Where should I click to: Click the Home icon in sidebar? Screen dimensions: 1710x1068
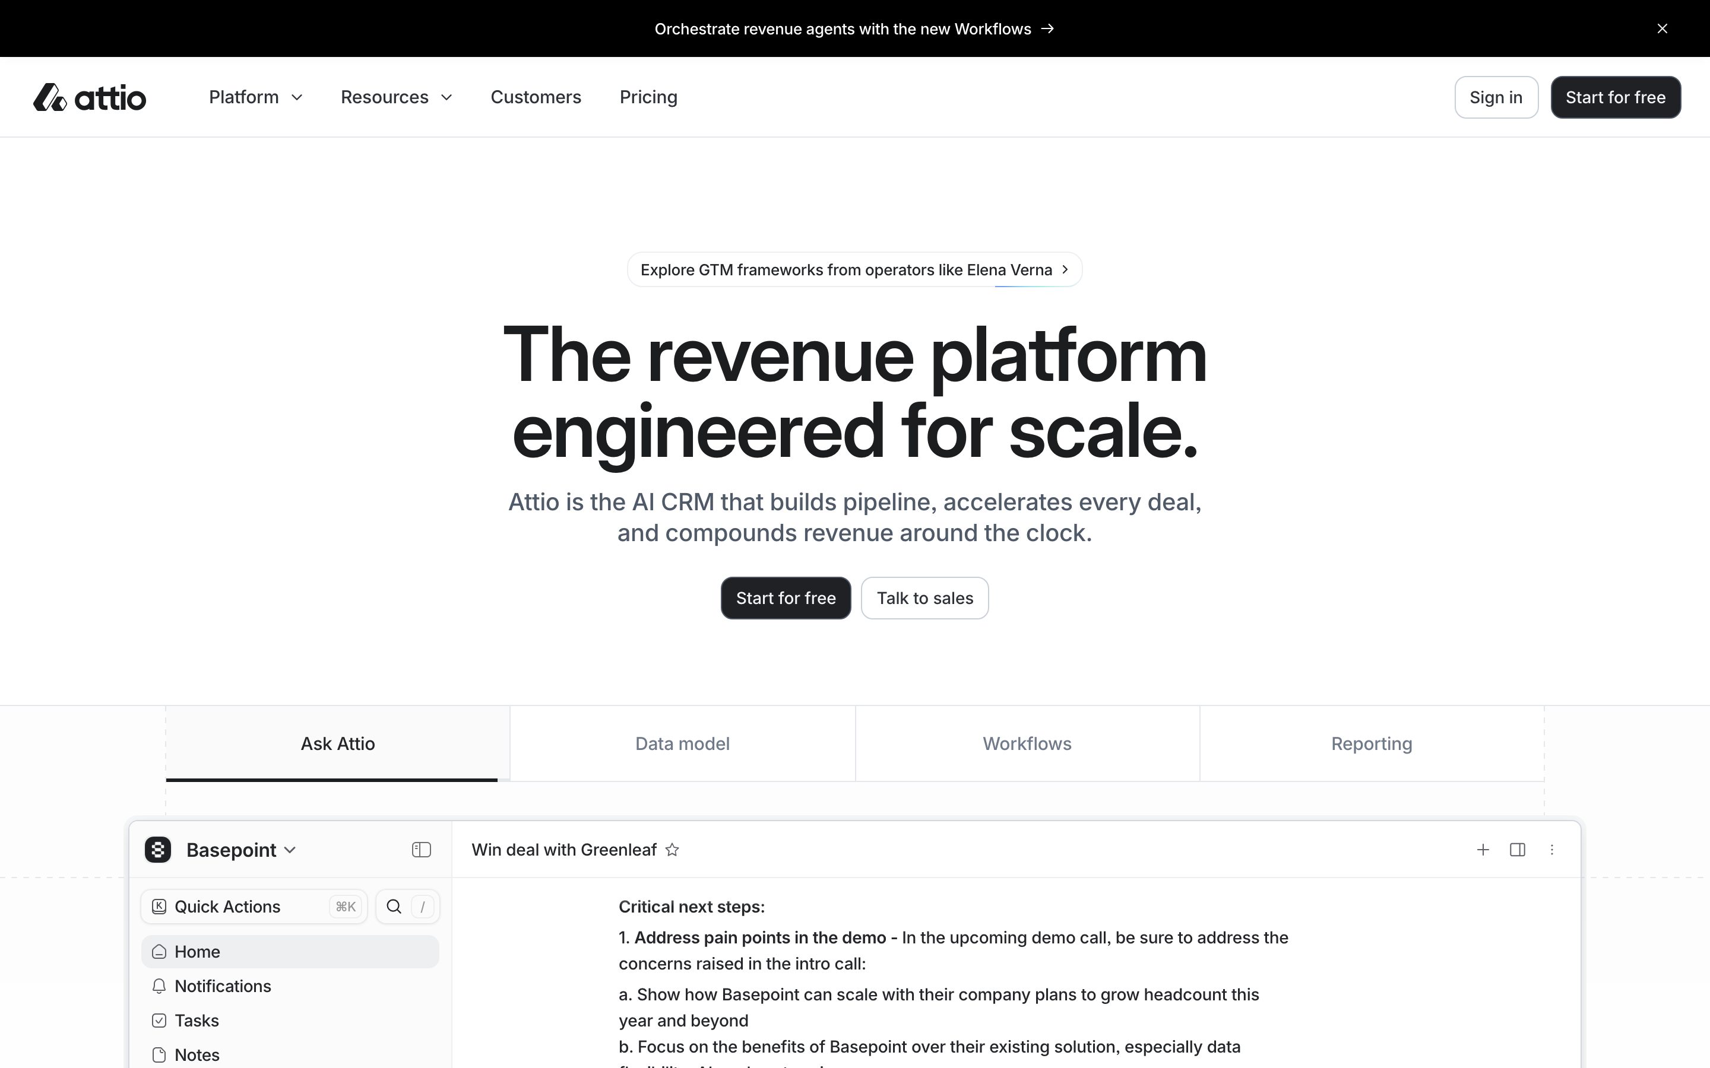point(159,952)
